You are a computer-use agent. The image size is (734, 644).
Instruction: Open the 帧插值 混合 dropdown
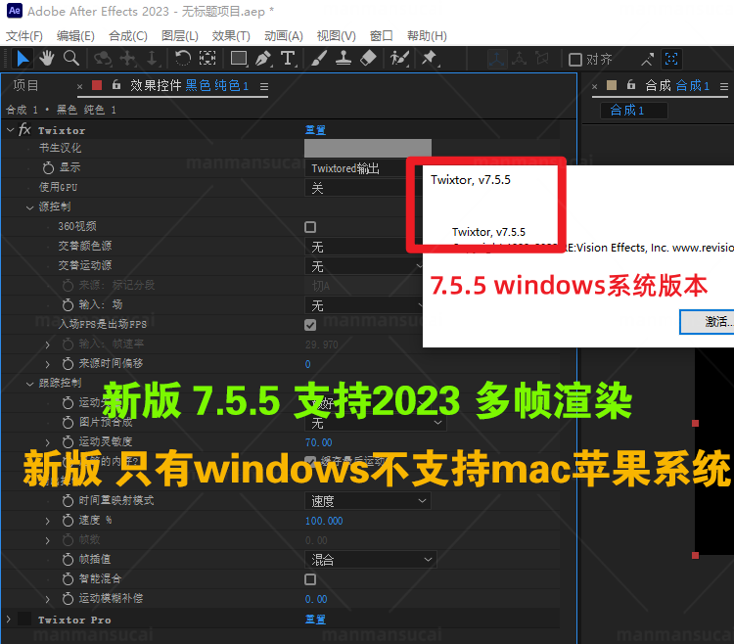pos(371,559)
